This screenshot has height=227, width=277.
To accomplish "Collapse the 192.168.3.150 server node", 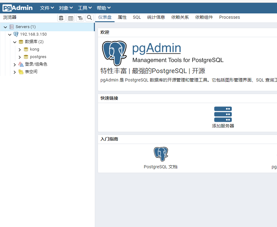I will [10, 35].
